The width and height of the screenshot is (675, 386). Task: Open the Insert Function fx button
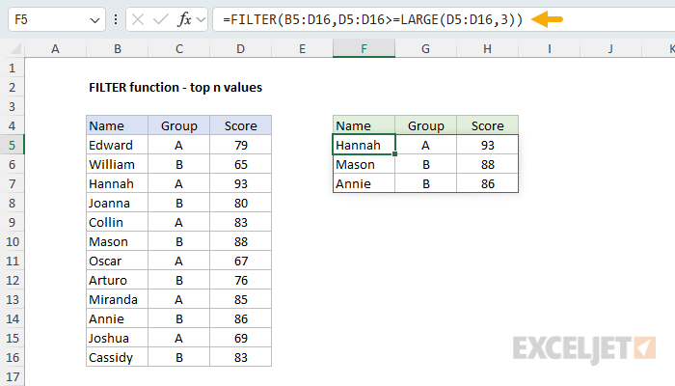[185, 19]
